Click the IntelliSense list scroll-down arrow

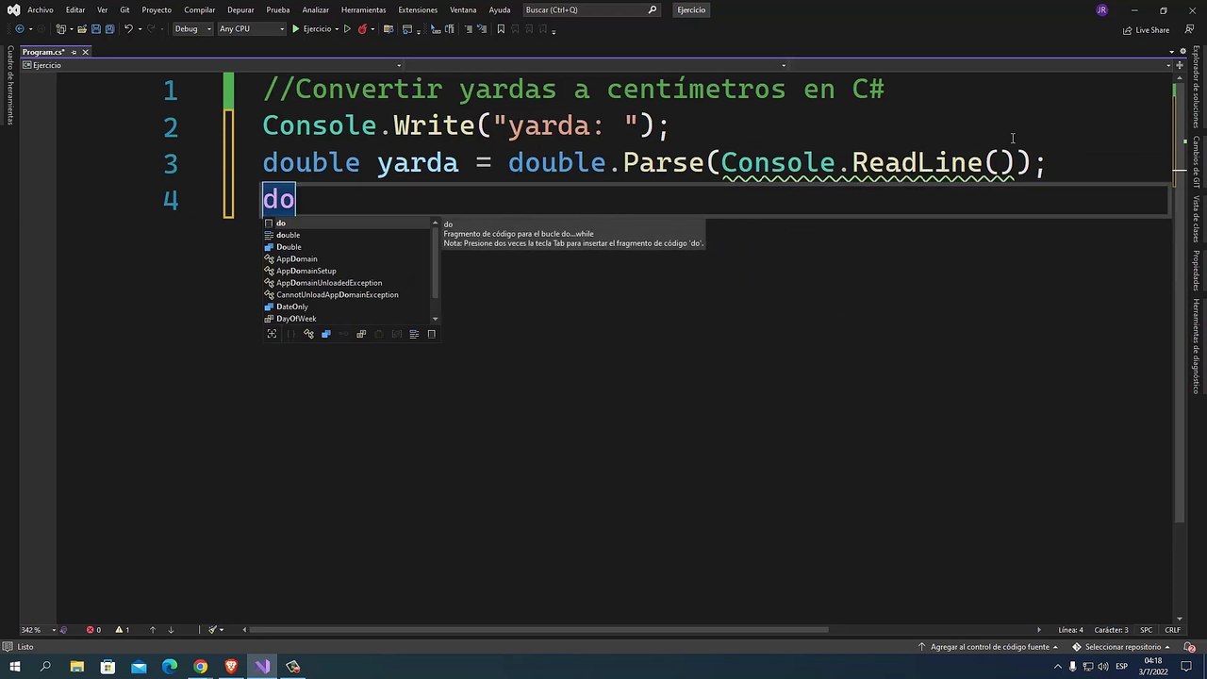coord(435,319)
